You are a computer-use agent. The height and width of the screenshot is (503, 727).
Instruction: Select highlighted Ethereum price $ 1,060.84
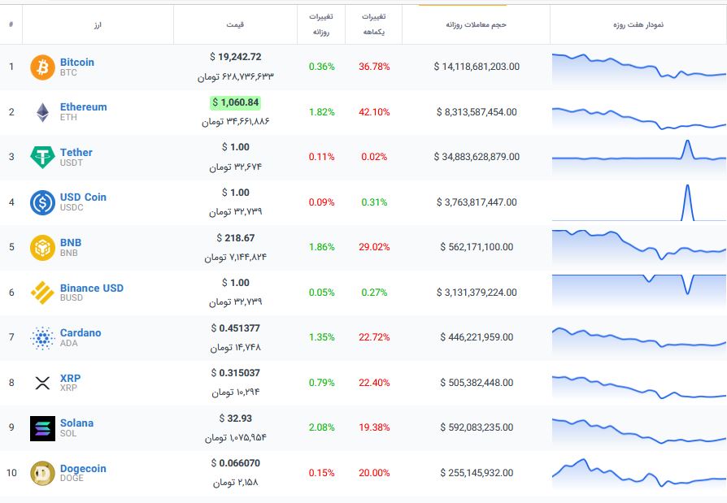point(236,102)
